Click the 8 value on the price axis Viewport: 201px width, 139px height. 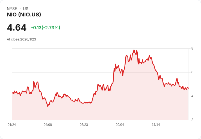pyautogui.click(x=192, y=48)
